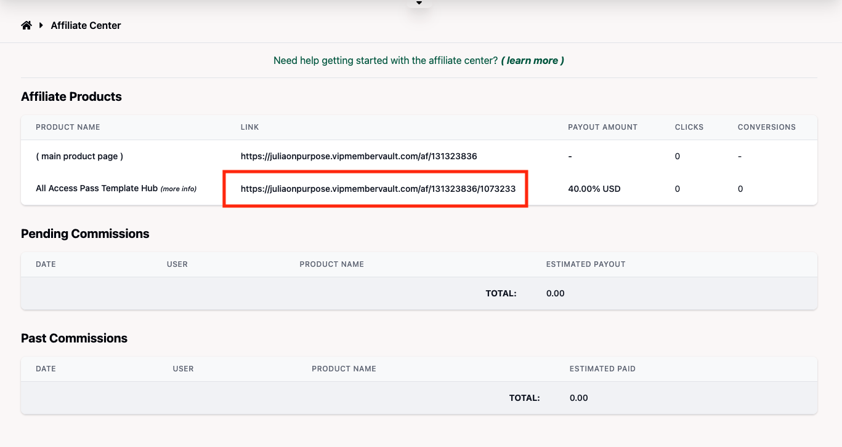The width and height of the screenshot is (842, 447).
Task: Click the ESTIMATED PAID column header
Action: [x=602, y=369]
